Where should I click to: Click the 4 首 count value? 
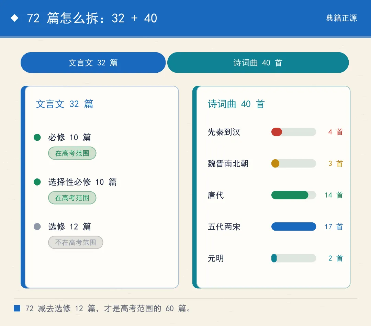click(336, 132)
